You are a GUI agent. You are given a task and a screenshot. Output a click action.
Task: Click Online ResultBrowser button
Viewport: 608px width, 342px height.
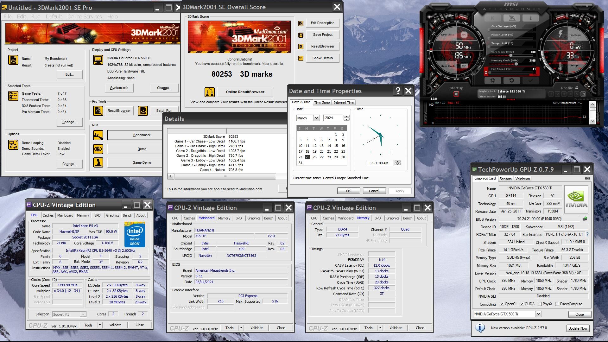[x=245, y=92]
